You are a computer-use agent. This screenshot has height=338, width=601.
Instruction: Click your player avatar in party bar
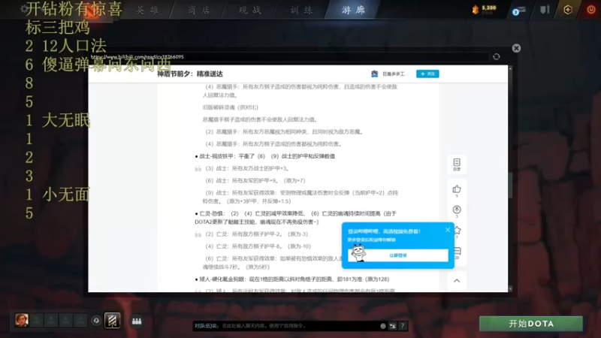tap(22, 320)
